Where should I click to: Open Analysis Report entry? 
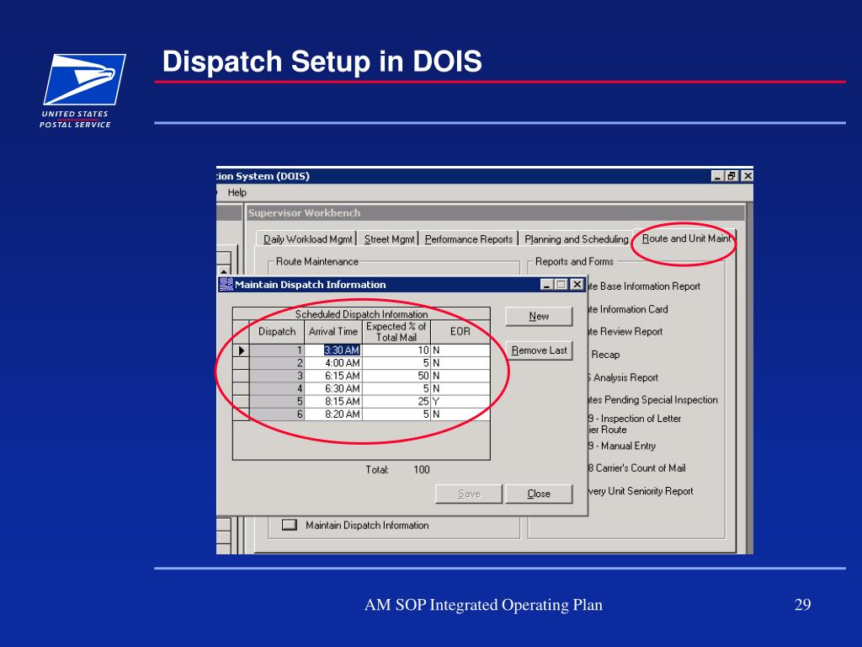623,378
